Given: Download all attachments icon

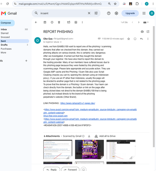Looking at the screenshot, I should [89, 136].
